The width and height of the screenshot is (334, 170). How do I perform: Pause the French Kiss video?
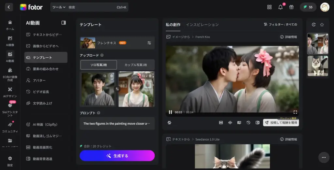coord(170,112)
